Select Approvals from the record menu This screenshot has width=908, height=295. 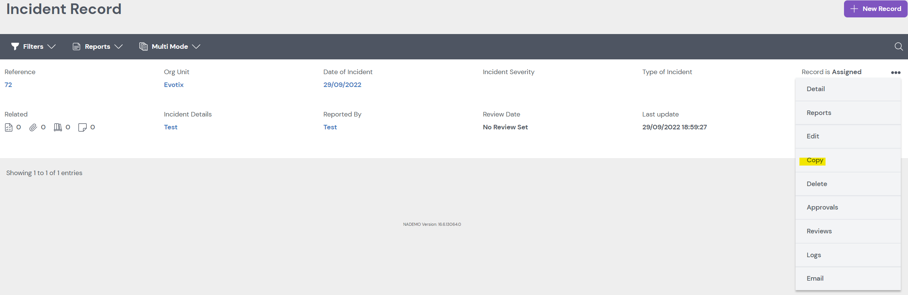pyautogui.click(x=822, y=207)
